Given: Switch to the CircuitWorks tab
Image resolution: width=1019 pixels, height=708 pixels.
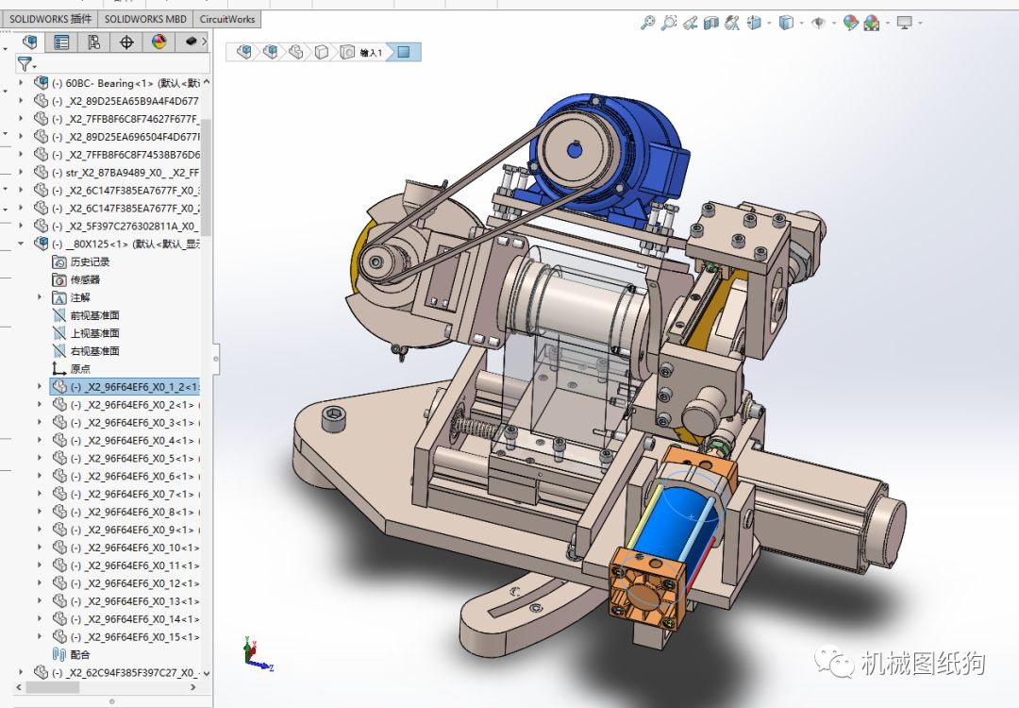Looking at the screenshot, I should 226,18.
